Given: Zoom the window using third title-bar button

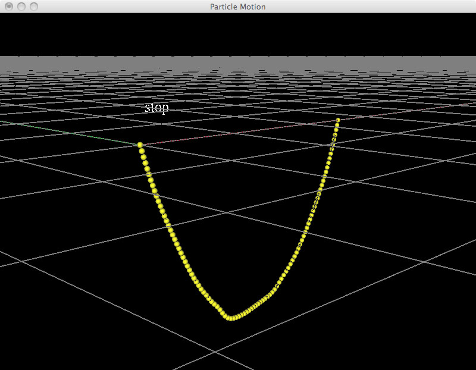Looking at the screenshot, I should point(34,7).
